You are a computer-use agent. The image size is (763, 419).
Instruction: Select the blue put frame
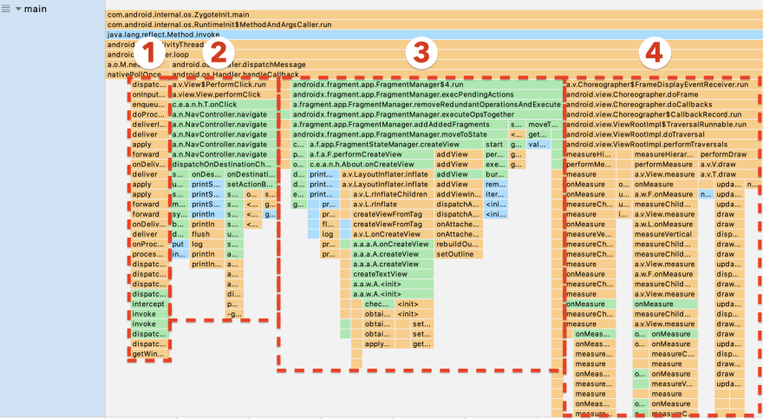179,244
